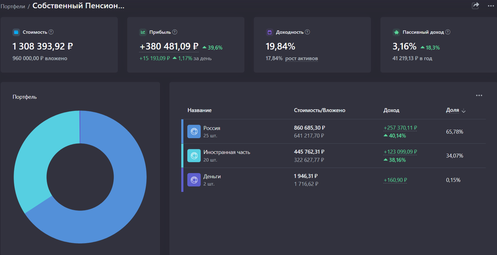Click the +15 193,09 ₽ daily profit
This screenshot has height=255, width=497.
[x=154, y=58]
